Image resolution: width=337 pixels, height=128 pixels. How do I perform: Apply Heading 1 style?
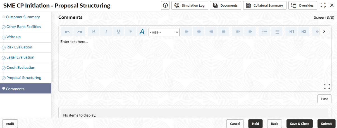[291, 32]
